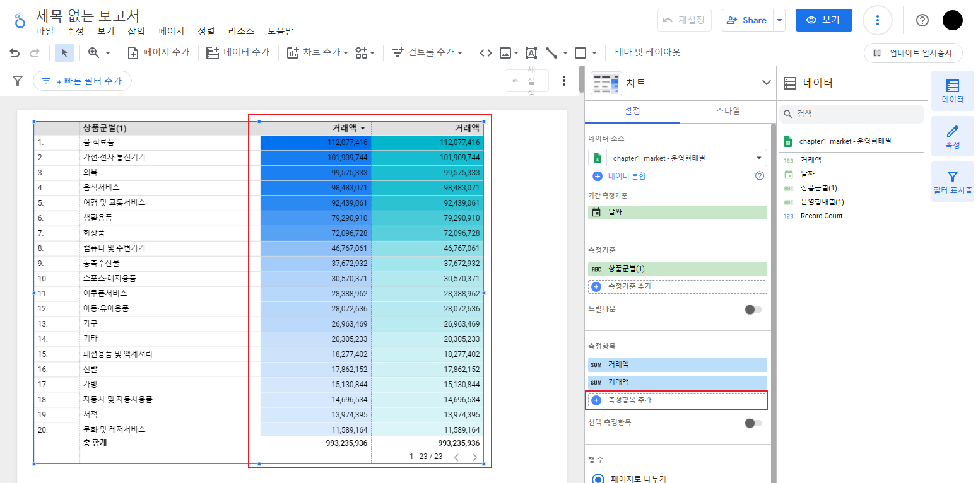978x483 pixels.
Task: Open the shape dropdown arrow
Action: tap(594, 53)
